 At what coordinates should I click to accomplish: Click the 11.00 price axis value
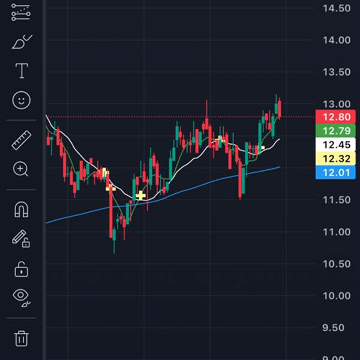pos(337,232)
